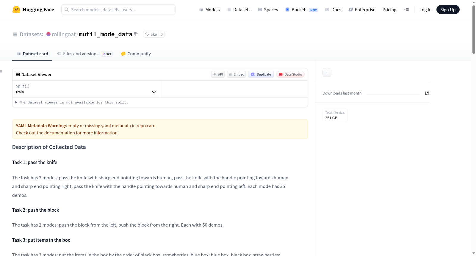Click the rollingoat avatar icon

point(48,34)
